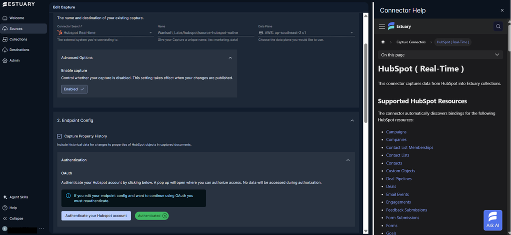Image resolution: width=511 pixels, height=235 pixels.
Task: Click the HubSpot connector logo icon
Action: click(60, 32)
